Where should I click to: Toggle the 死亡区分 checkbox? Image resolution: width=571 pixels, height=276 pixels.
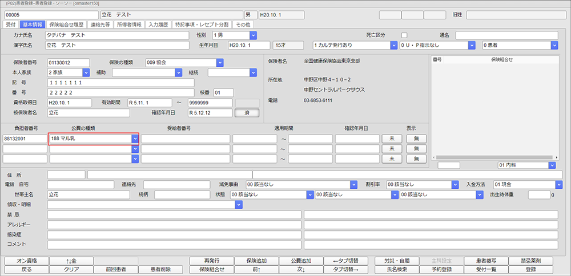coord(404,35)
